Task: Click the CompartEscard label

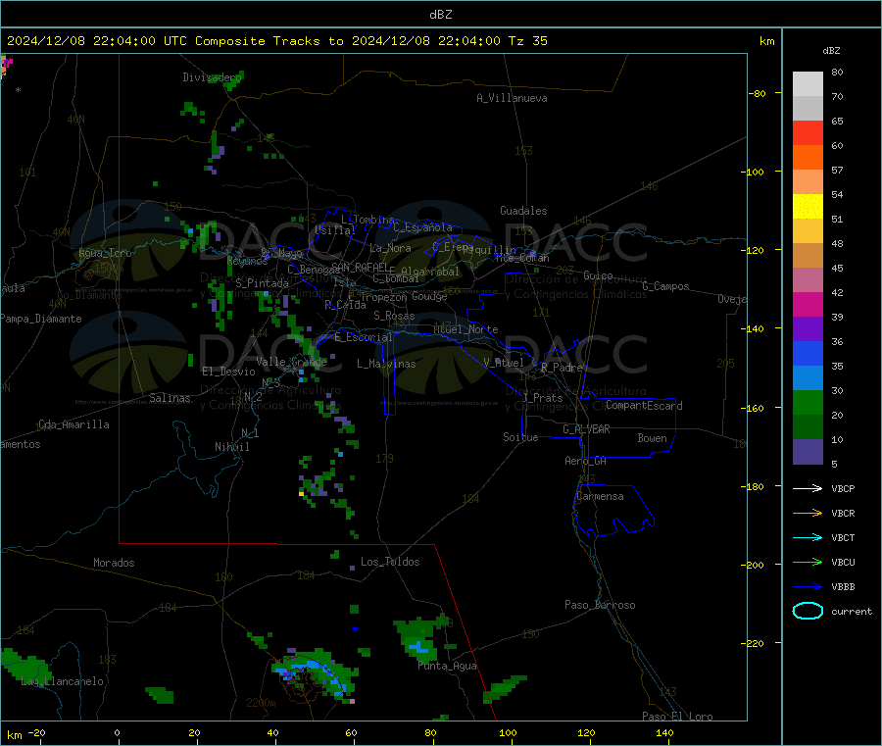Action: tap(644, 405)
